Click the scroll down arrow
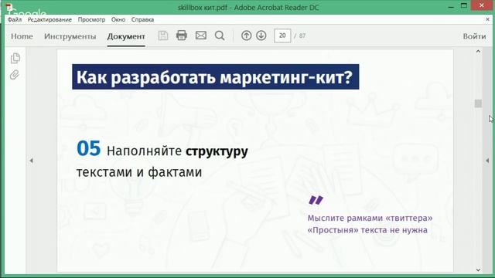The width and height of the screenshot is (495, 278). [478, 270]
